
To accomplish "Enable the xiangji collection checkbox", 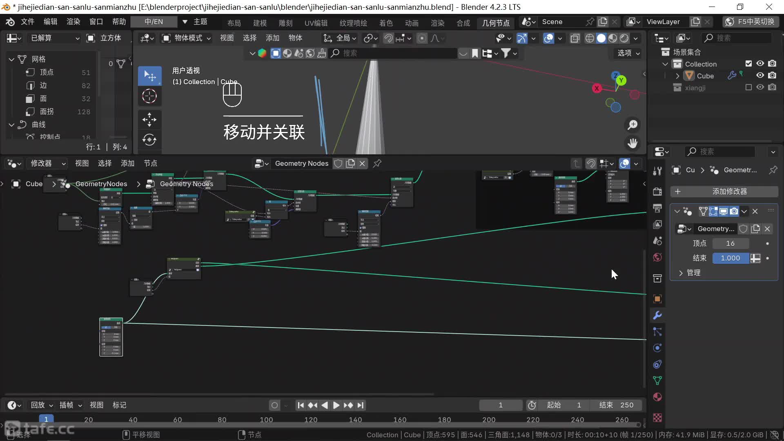I will tap(748, 87).
